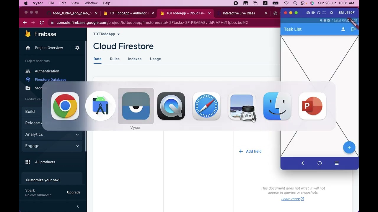The width and height of the screenshot is (378, 212).
Task: Select PowerPoint in the app switcher
Action: (312, 106)
